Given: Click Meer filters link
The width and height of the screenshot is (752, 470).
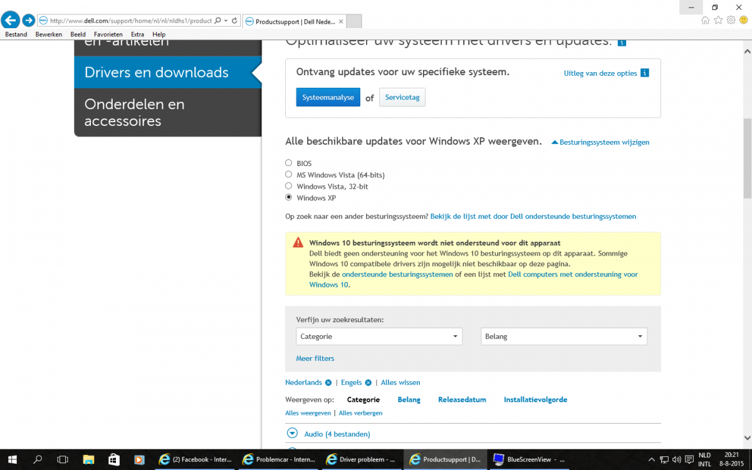Looking at the screenshot, I should point(315,358).
